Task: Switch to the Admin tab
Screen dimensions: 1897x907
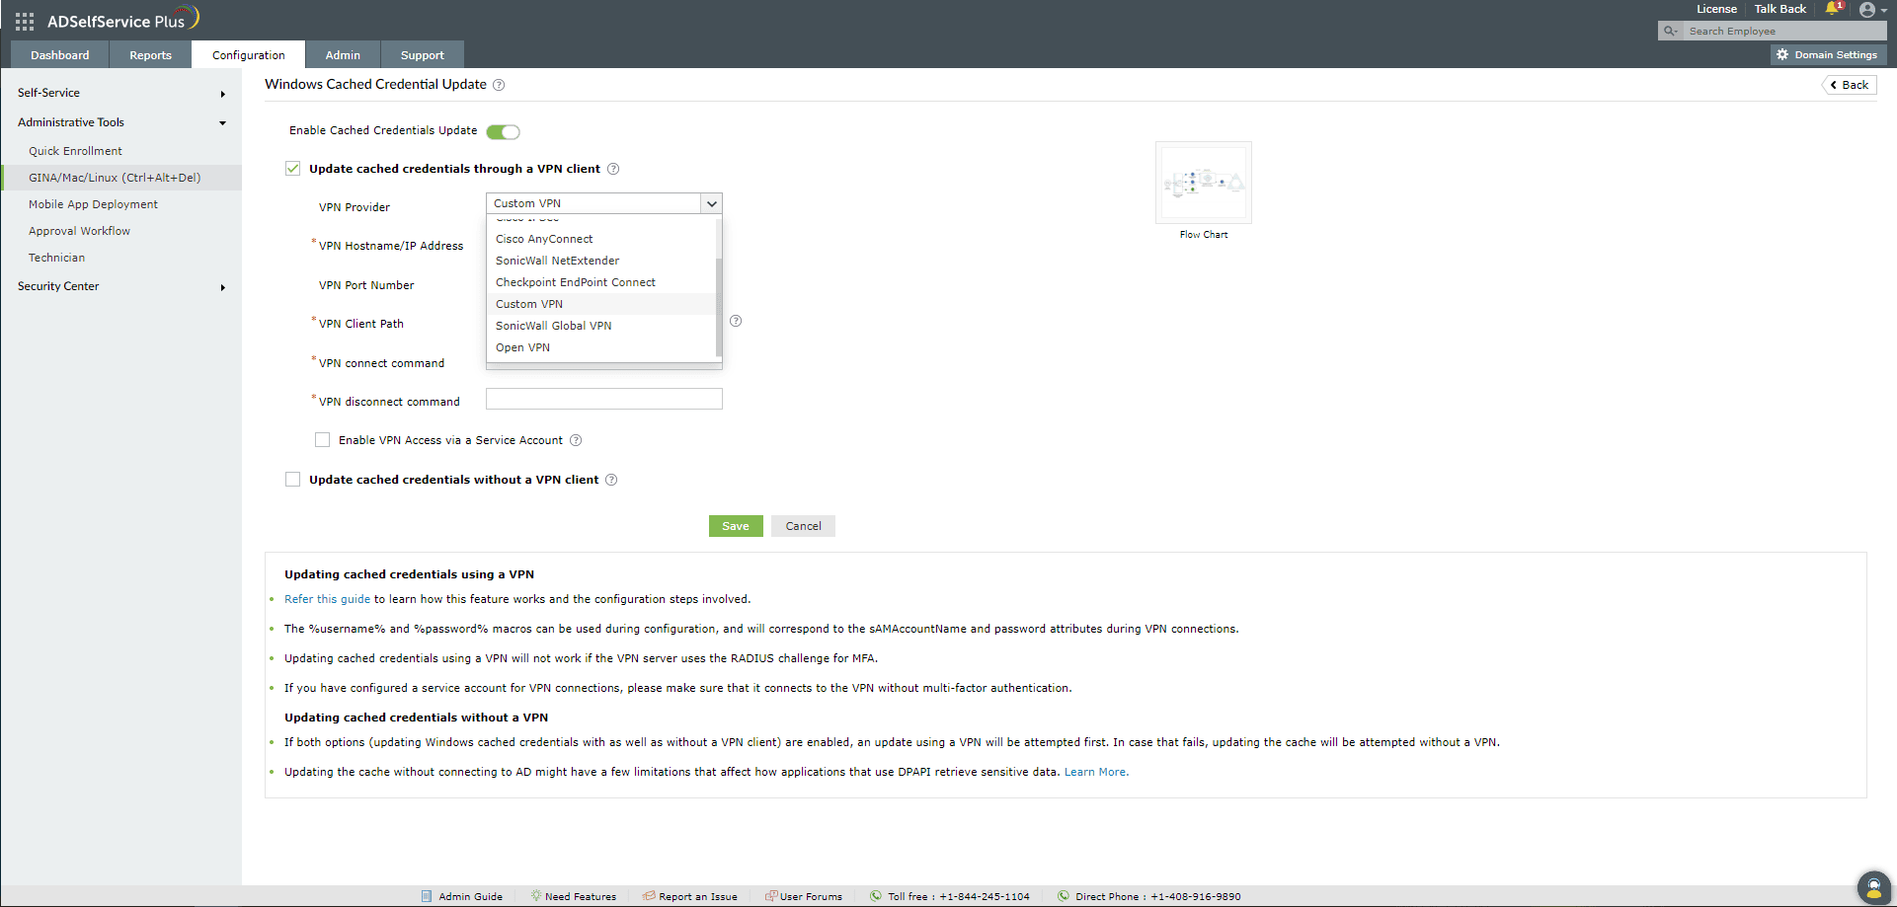Action: coord(343,55)
